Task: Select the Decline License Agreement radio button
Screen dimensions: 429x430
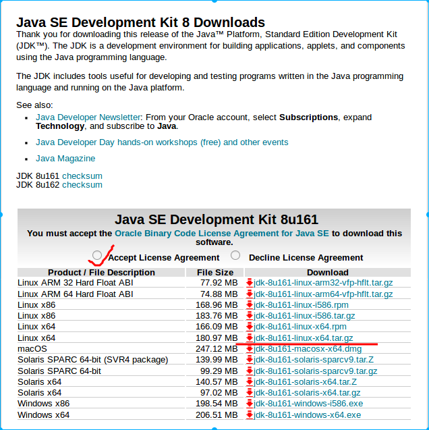Action: (235, 255)
